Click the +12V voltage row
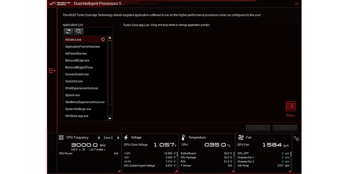The width and height of the screenshot is (348, 174). tap(150, 154)
